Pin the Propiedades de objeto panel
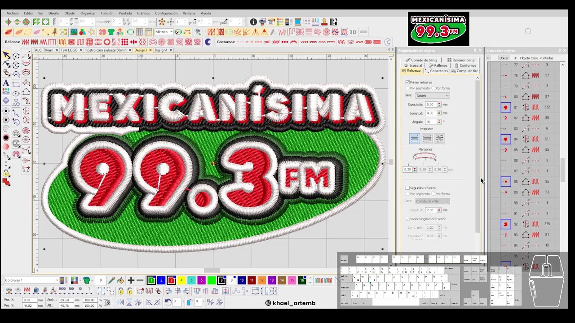The height and width of the screenshot is (323, 575). point(475,51)
